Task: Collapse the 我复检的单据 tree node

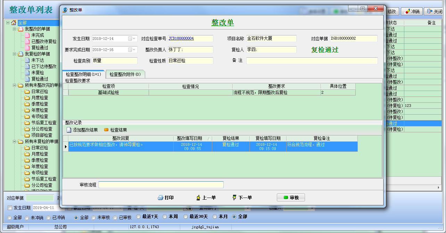Action: coord(15,54)
